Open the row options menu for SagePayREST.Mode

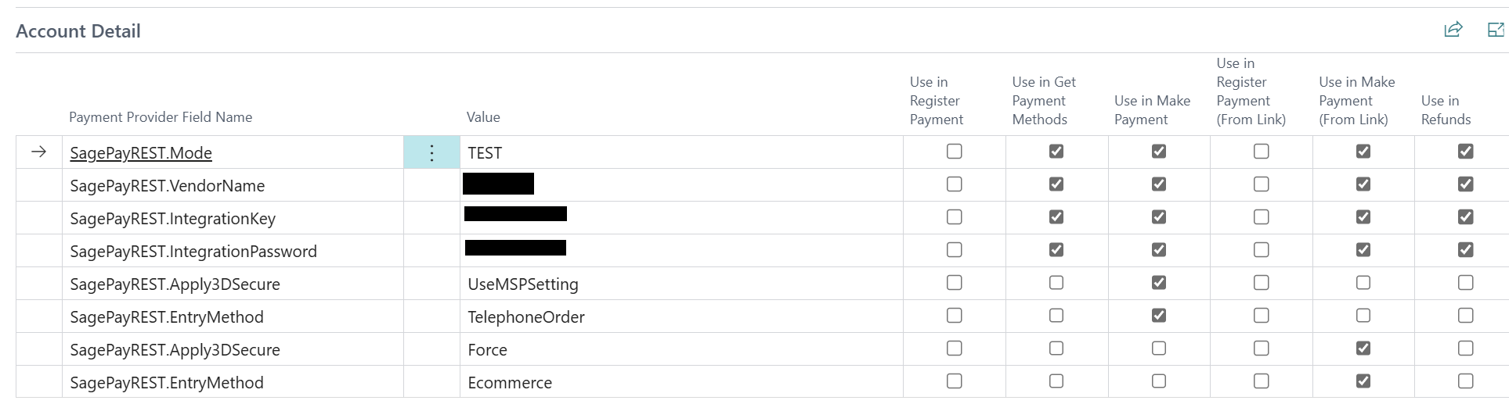point(431,152)
